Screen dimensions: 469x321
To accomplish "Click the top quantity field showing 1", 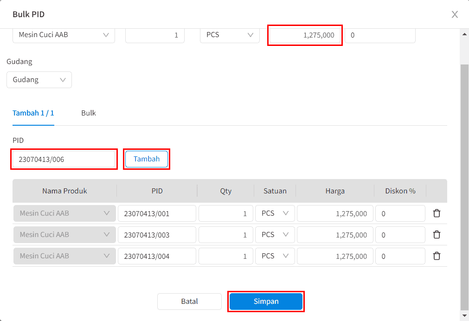I will pyautogui.click(x=155, y=35).
